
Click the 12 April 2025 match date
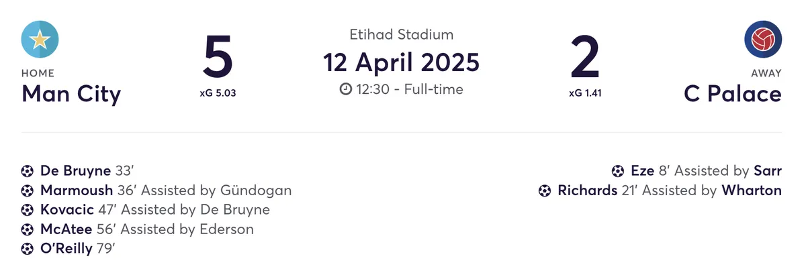point(402,62)
